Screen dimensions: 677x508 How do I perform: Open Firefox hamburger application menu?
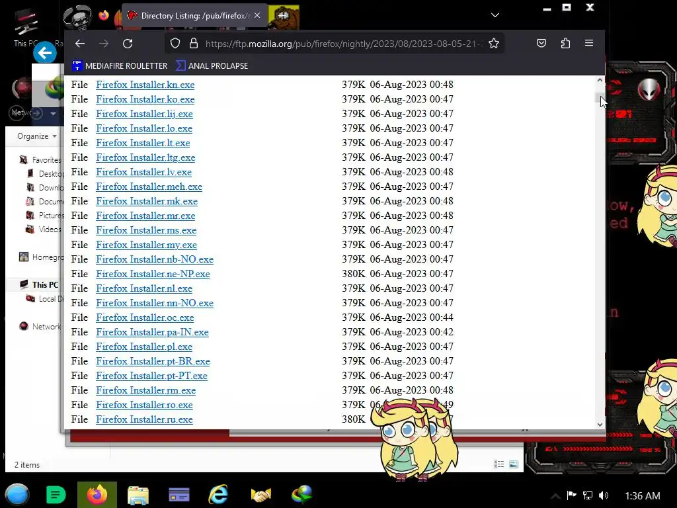pos(589,43)
